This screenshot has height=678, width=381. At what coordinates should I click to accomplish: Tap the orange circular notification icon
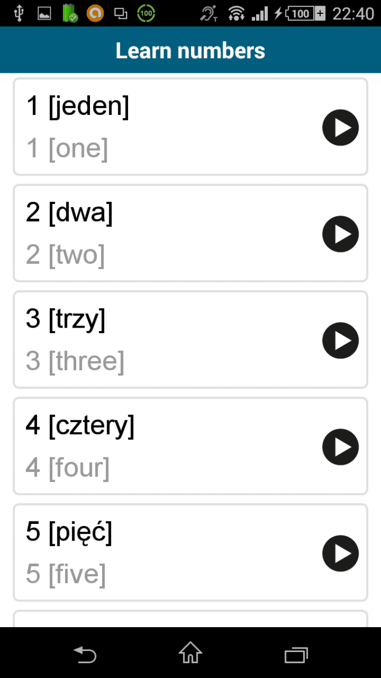point(95,14)
